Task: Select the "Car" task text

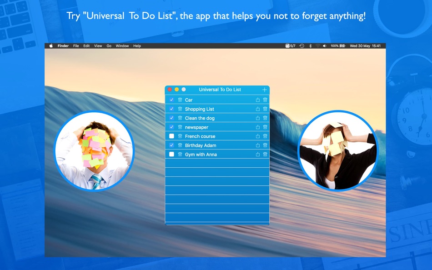Action: [x=189, y=100]
